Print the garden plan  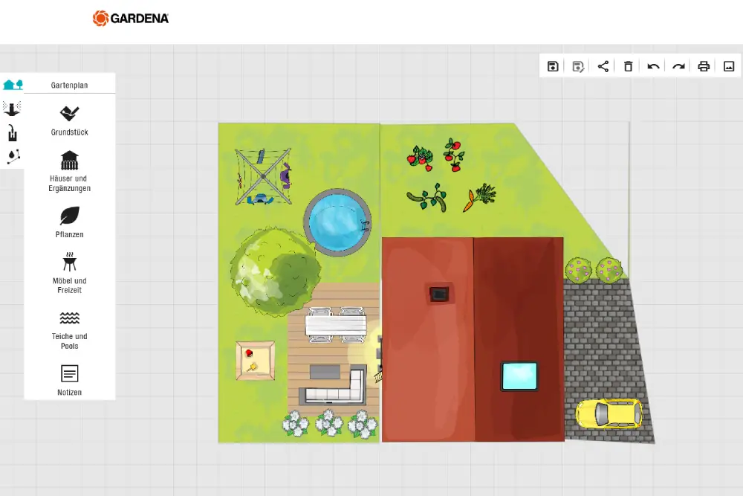tap(704, 66)
